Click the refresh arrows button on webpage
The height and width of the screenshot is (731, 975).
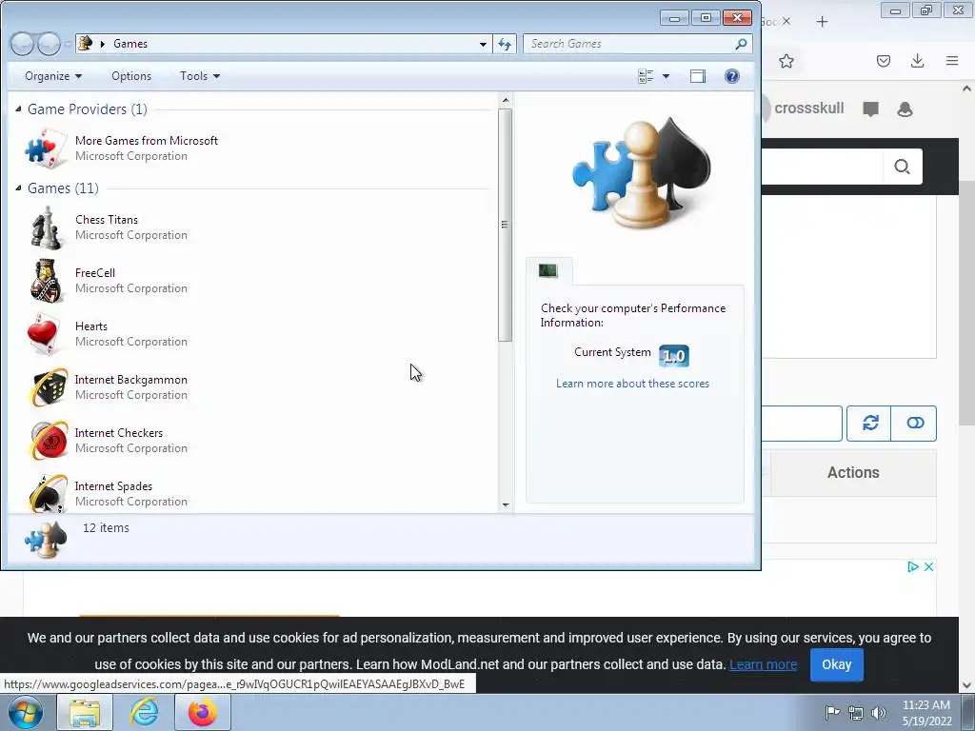869,424
